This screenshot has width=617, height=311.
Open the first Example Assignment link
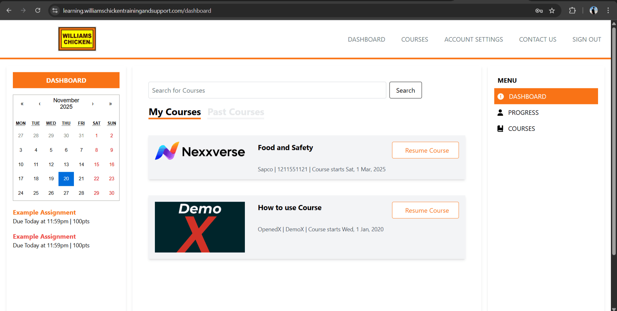click(44, 212)
